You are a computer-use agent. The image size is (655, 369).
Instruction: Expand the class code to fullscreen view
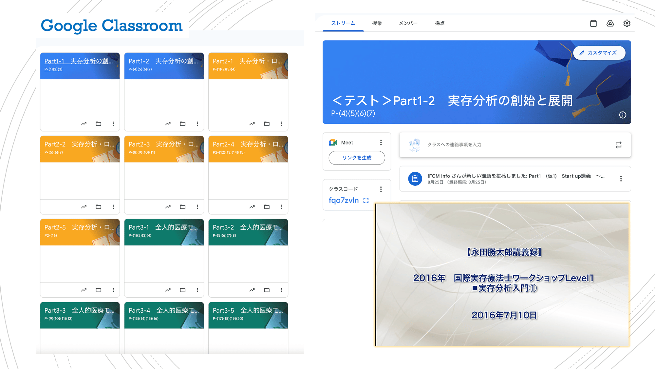click(x=366, y=200)
